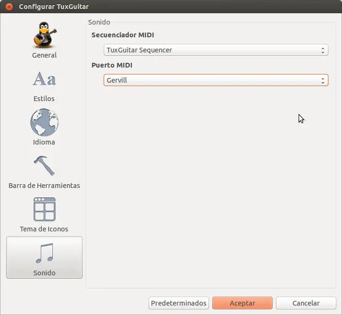Open the Estilos font icon
342x315 pixels.
(44, 79)
